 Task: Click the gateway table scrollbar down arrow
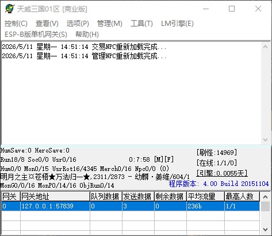coord(266,230)
